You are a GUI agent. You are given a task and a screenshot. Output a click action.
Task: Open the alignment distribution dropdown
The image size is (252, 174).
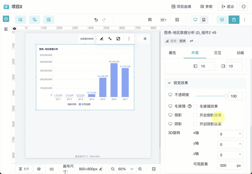(164, 20)
